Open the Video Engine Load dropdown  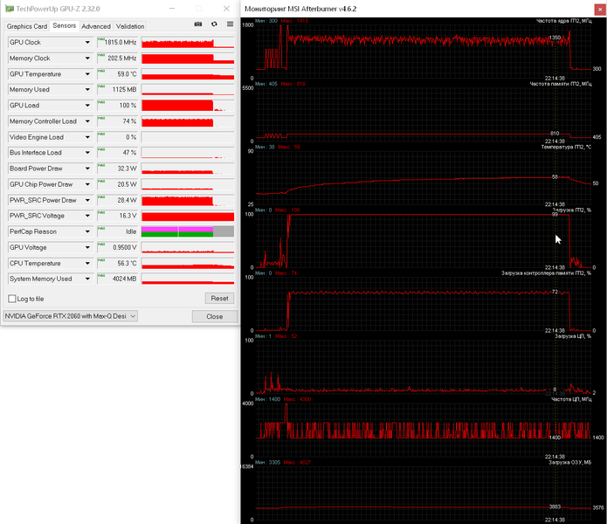(x=87, y=137)
